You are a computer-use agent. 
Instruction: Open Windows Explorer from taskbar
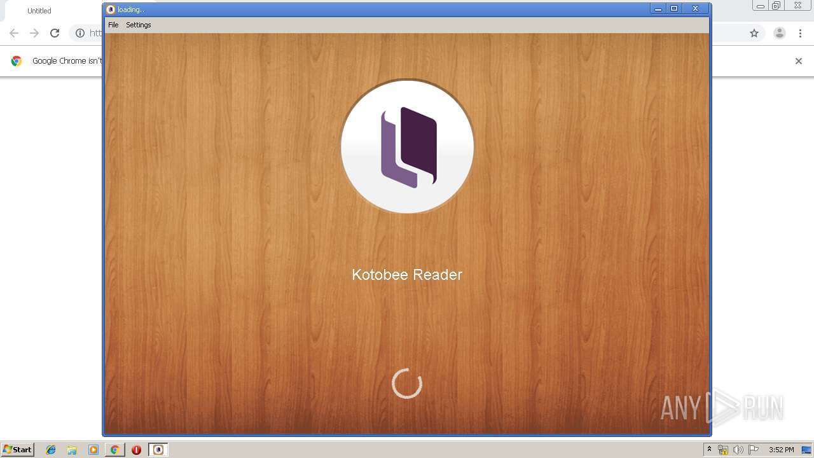click(72, 450)
